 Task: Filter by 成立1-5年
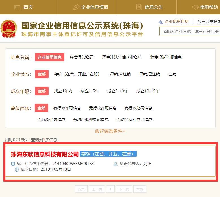[x=90, y=91]
